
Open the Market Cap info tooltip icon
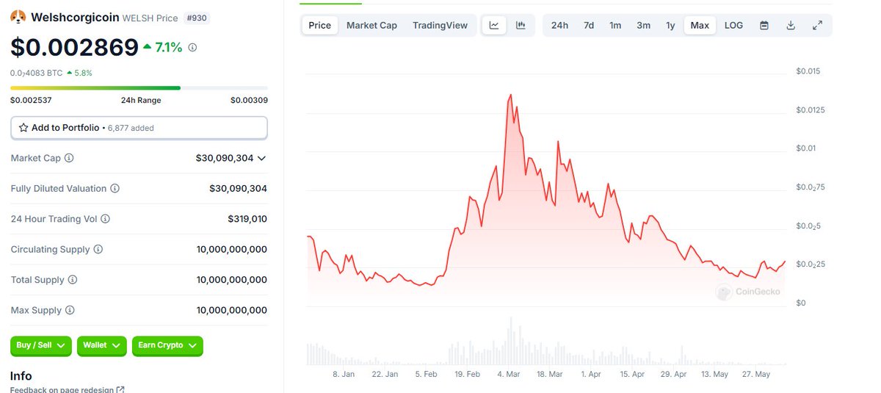coord(69,158)
